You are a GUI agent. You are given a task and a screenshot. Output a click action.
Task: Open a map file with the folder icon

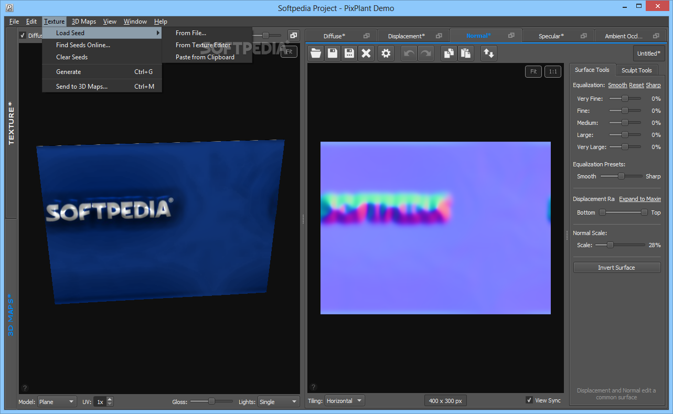[316, 53]
